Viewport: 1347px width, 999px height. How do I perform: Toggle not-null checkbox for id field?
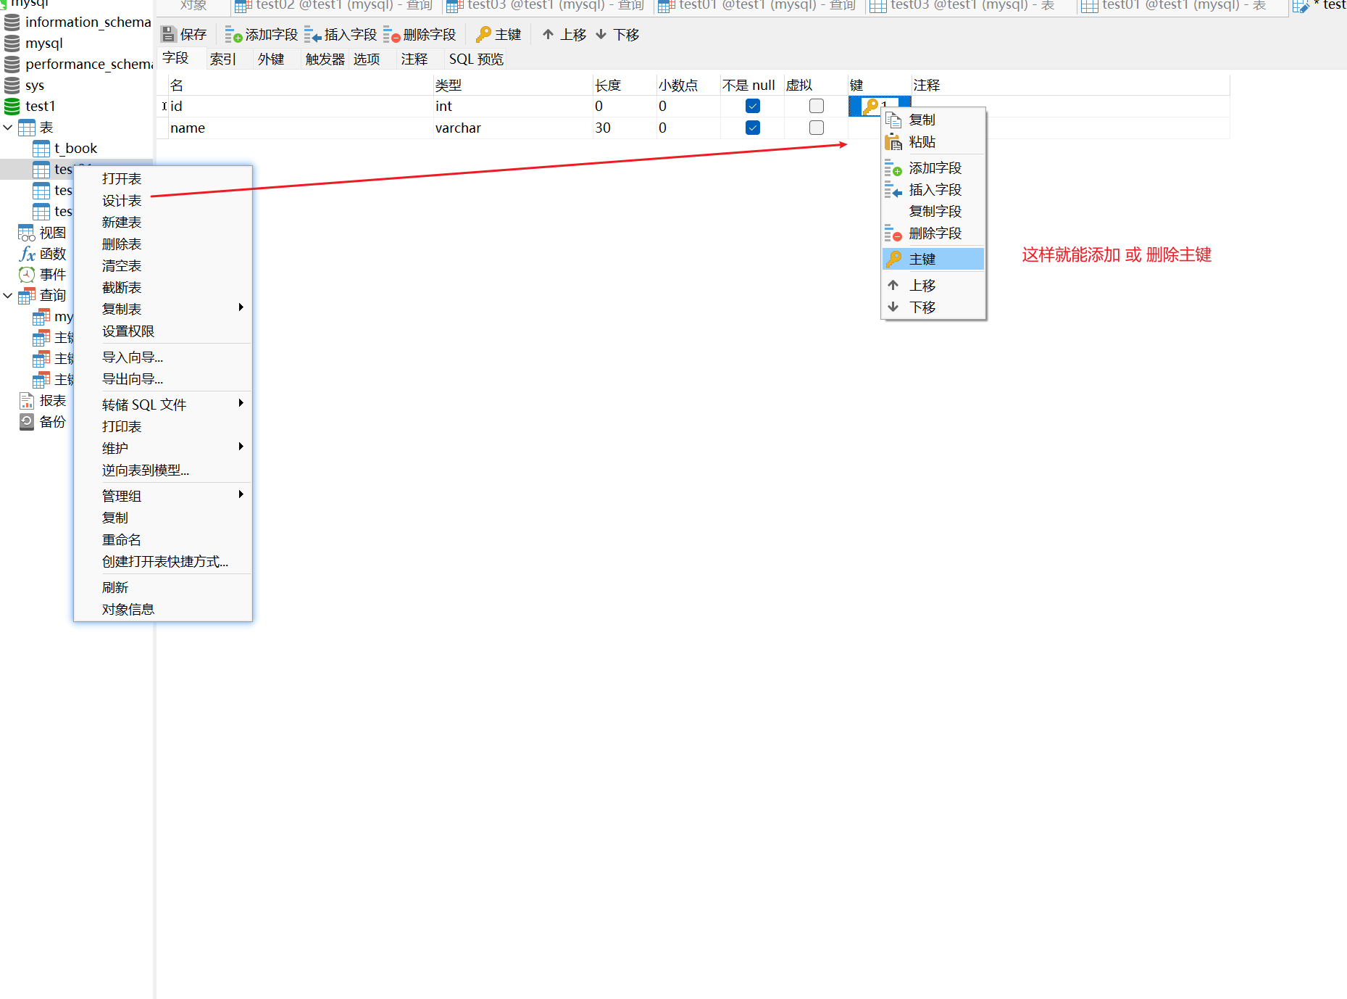pos(753,106)
